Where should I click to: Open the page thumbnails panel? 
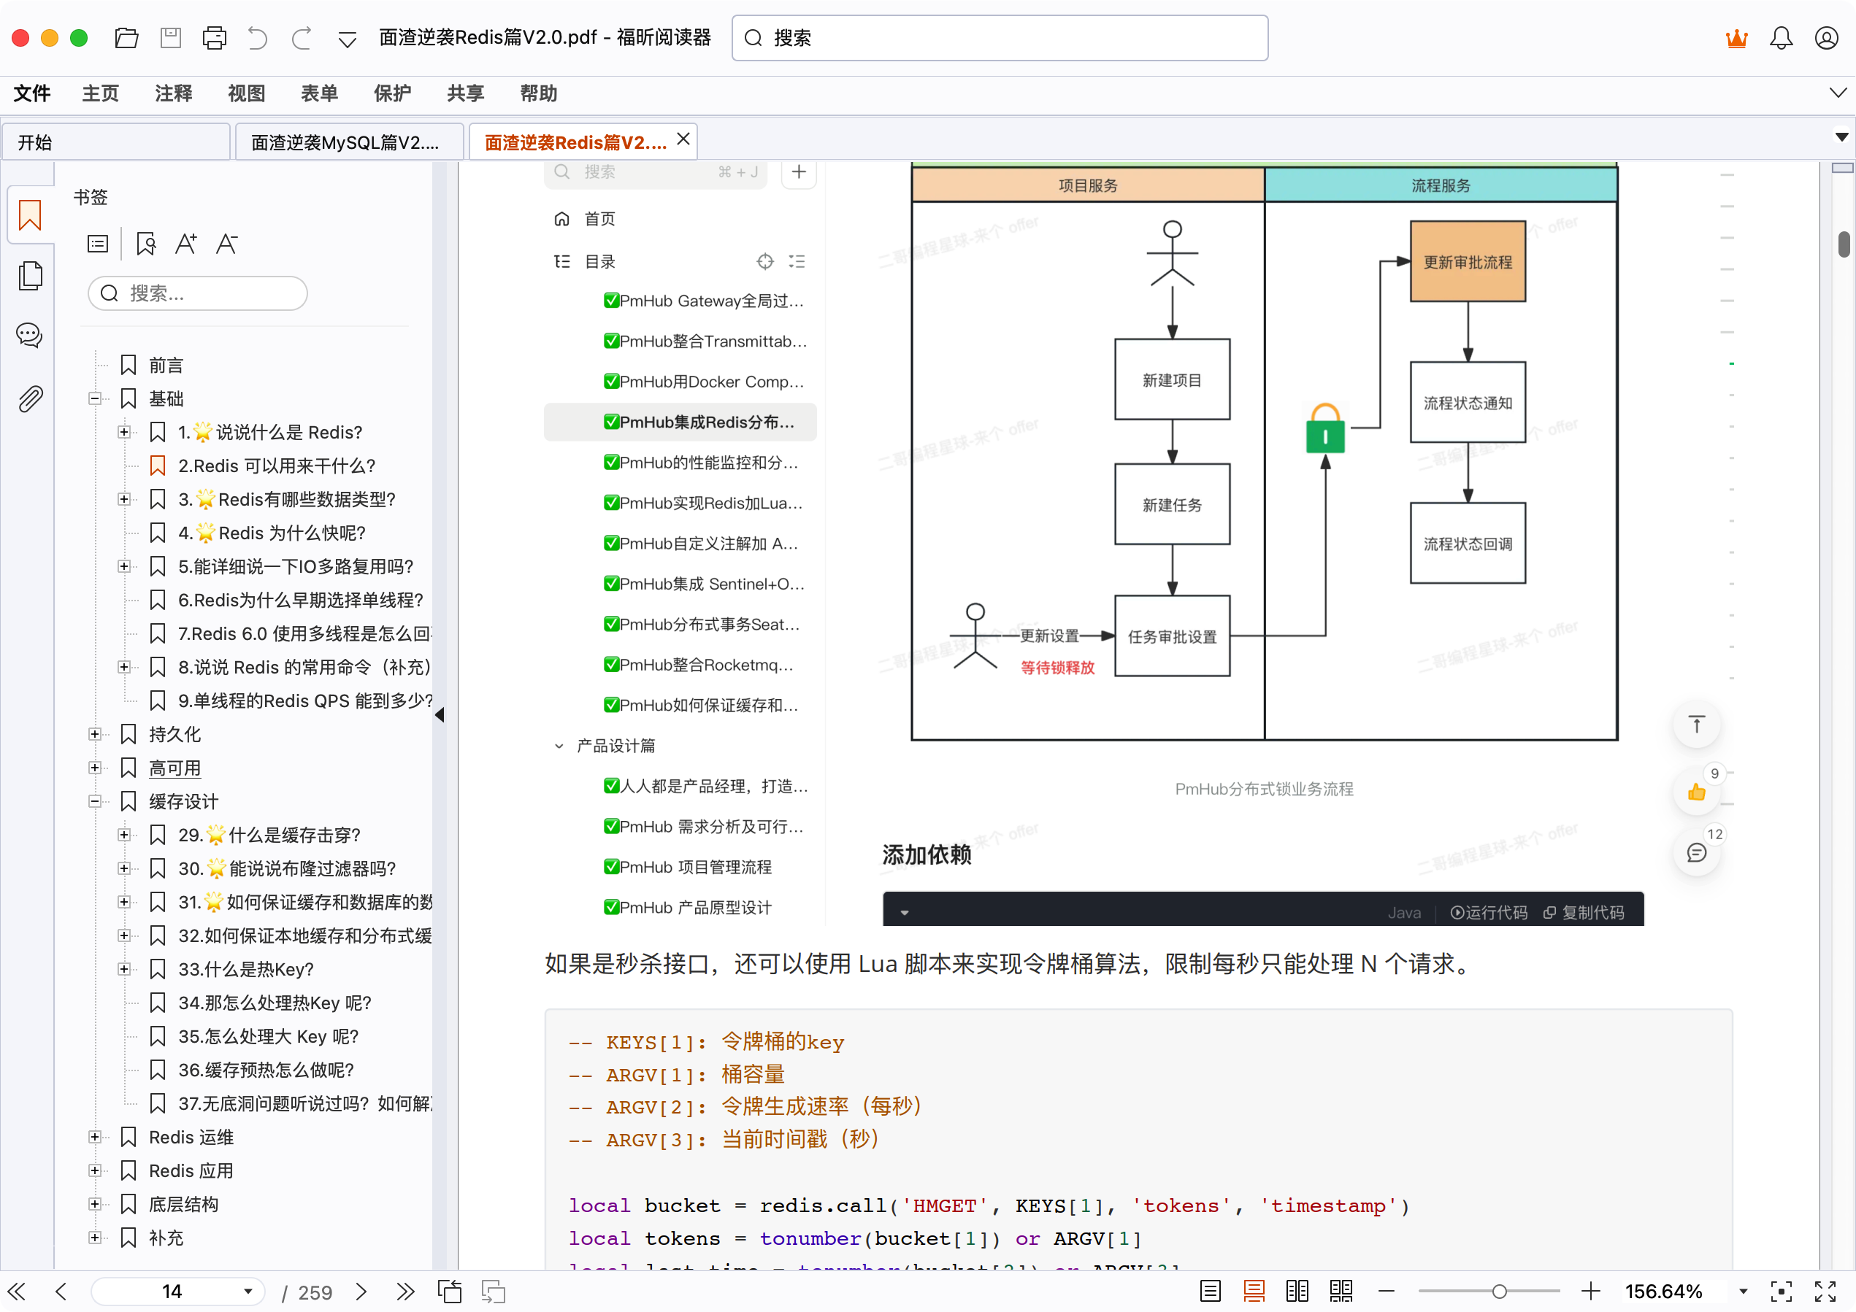(x=30, y=276)
